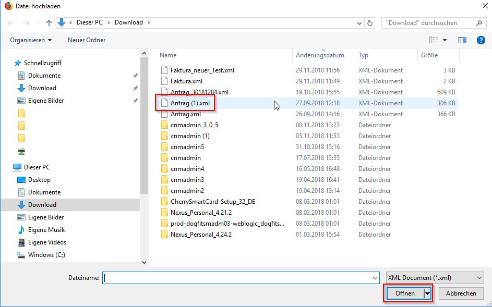Go forward using the forward arrow
This screenshot has width=492, height=307.
[x=26, y=23]
